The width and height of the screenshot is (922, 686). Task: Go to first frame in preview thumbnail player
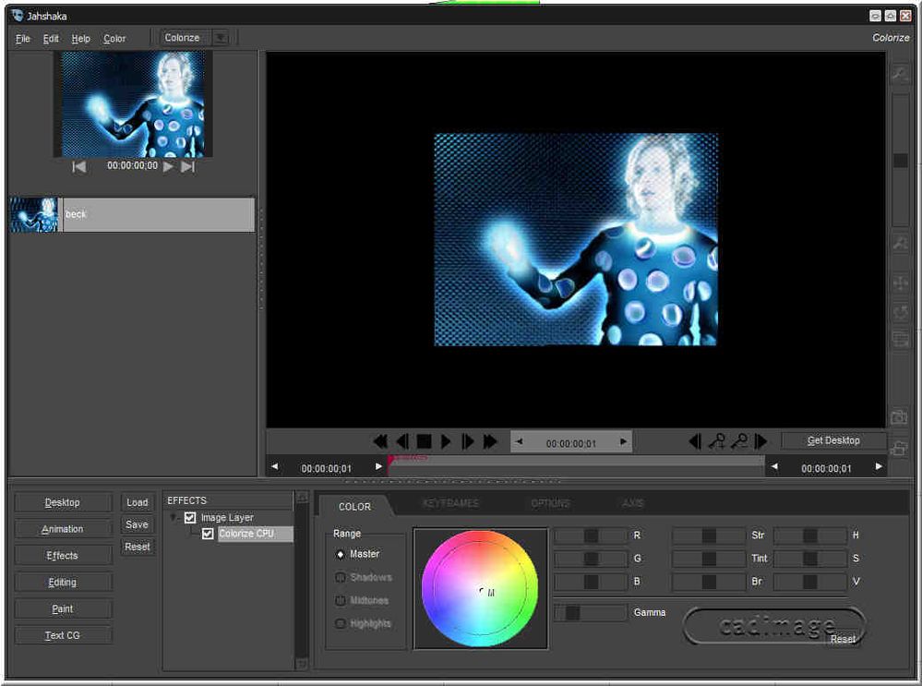coord(78,166)
